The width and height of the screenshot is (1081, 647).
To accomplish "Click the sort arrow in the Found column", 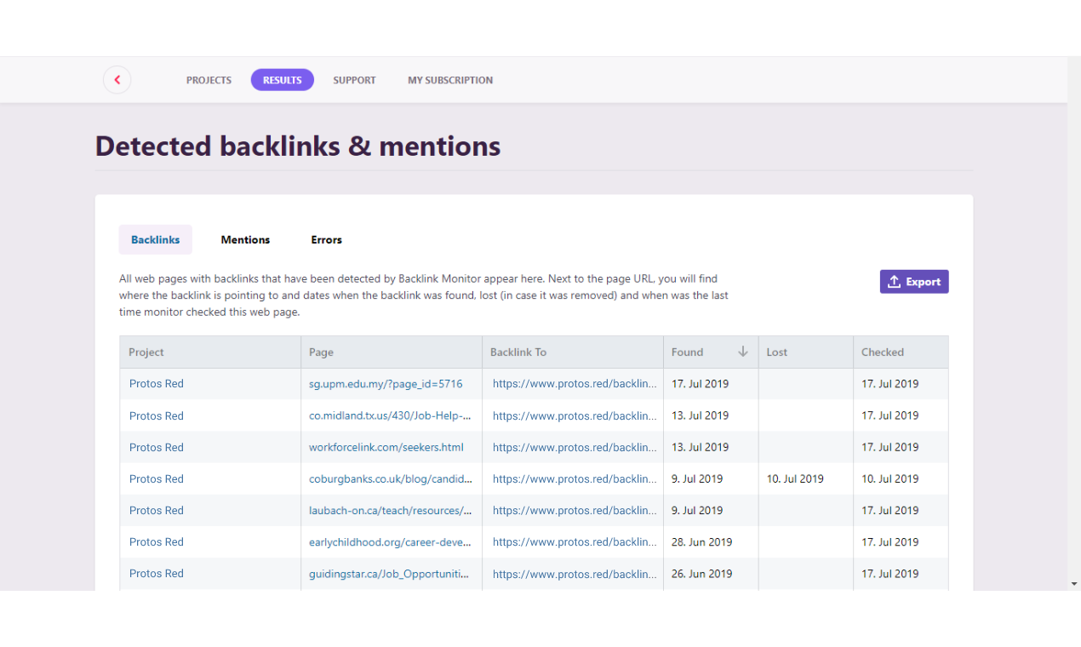I will tap(742, 351).
